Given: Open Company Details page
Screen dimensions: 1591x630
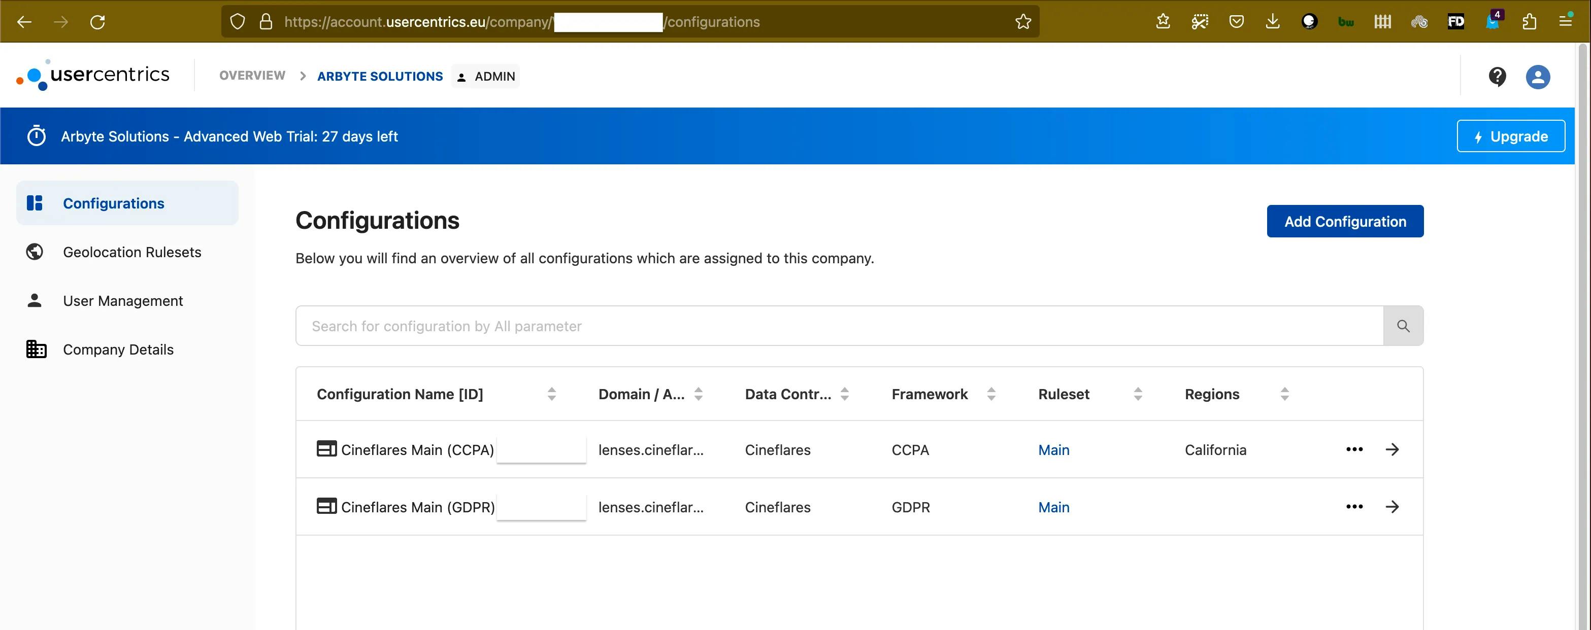Looking at the screenshot, I should tap(118, 349).
